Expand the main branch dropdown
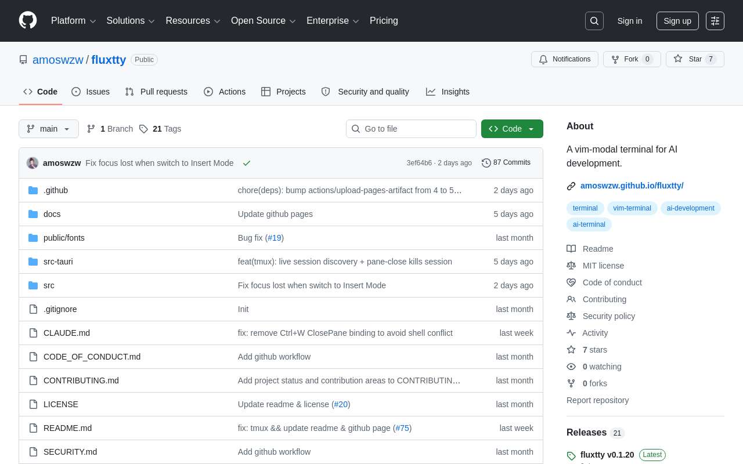 point(49,129)
